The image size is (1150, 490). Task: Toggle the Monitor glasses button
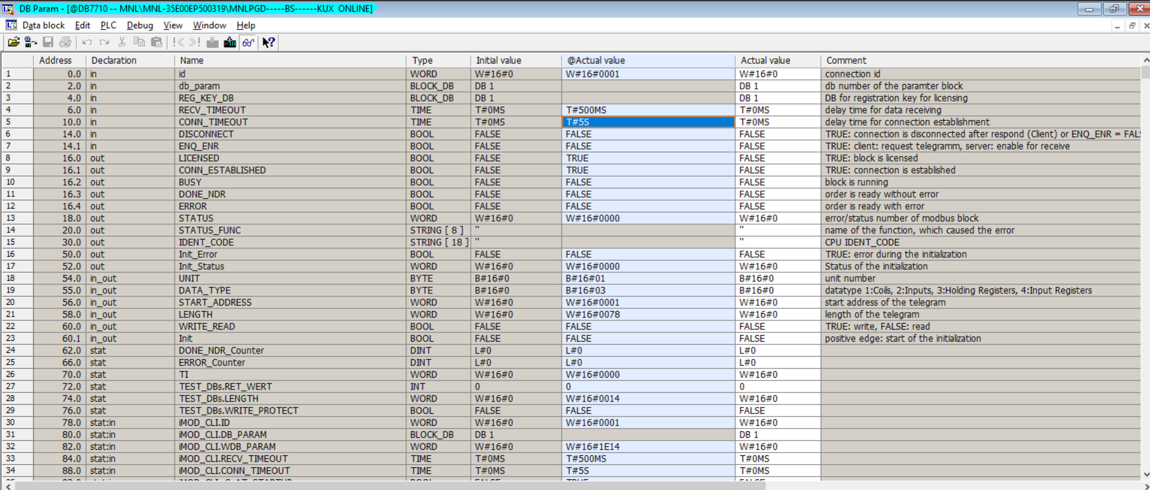click(248, 42)
